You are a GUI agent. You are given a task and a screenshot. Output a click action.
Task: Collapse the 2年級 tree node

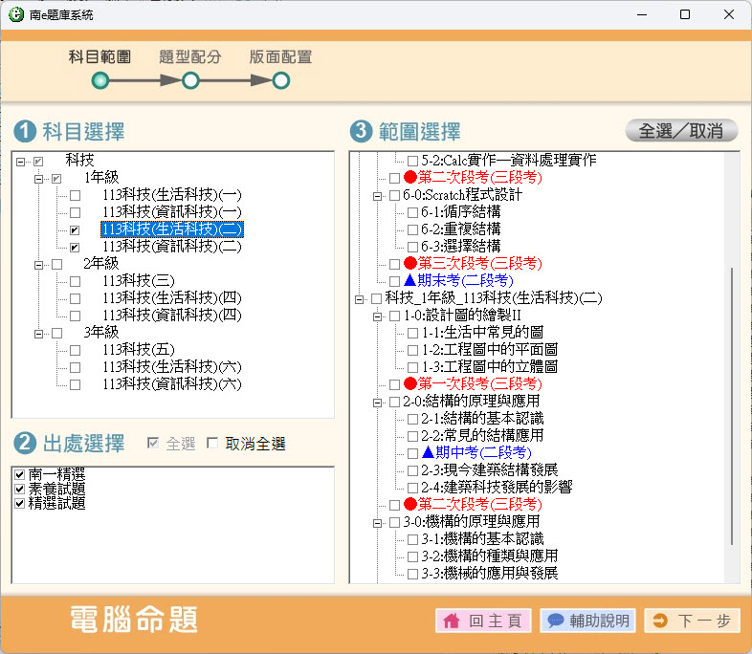pos(39,265)
